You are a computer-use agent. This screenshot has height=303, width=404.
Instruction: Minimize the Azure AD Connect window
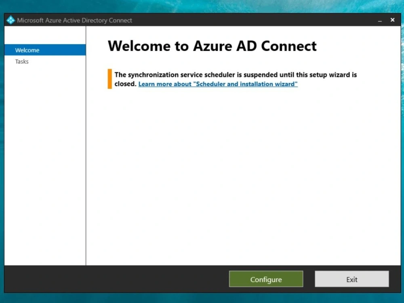point(380,20)
